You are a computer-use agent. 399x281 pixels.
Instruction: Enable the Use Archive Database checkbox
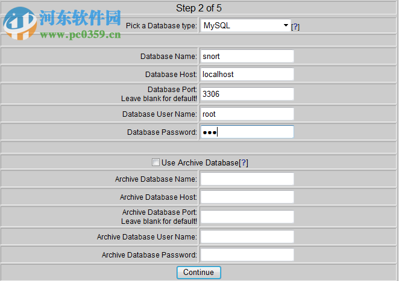[156, 162]
